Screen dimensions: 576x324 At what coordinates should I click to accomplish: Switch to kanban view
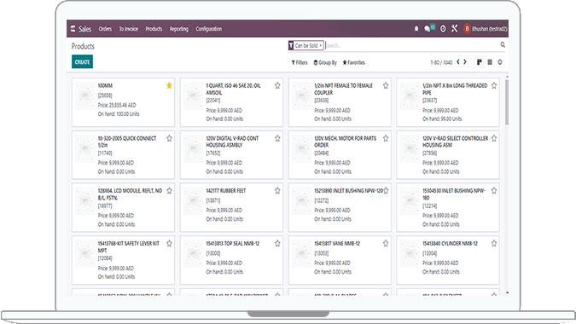[479, 62]
